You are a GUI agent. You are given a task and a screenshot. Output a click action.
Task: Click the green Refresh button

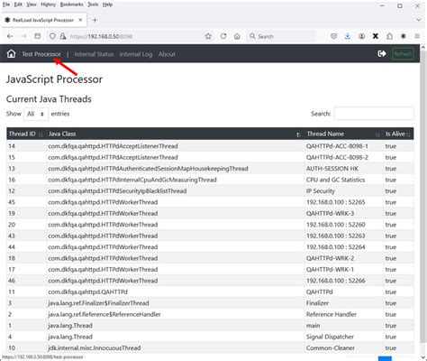click(x=403, y=54)
